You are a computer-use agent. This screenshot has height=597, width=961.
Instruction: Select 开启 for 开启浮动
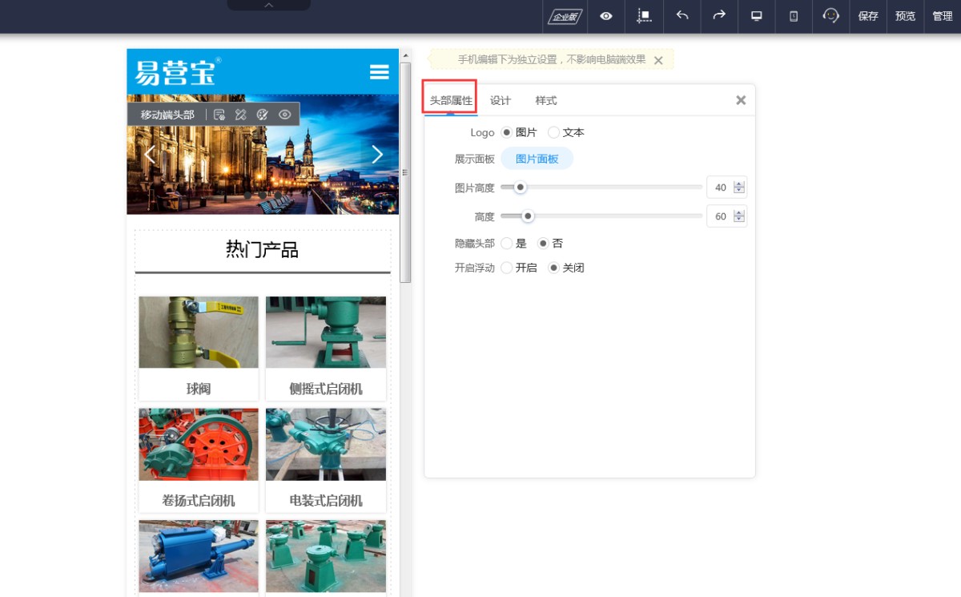pos(507,268)
